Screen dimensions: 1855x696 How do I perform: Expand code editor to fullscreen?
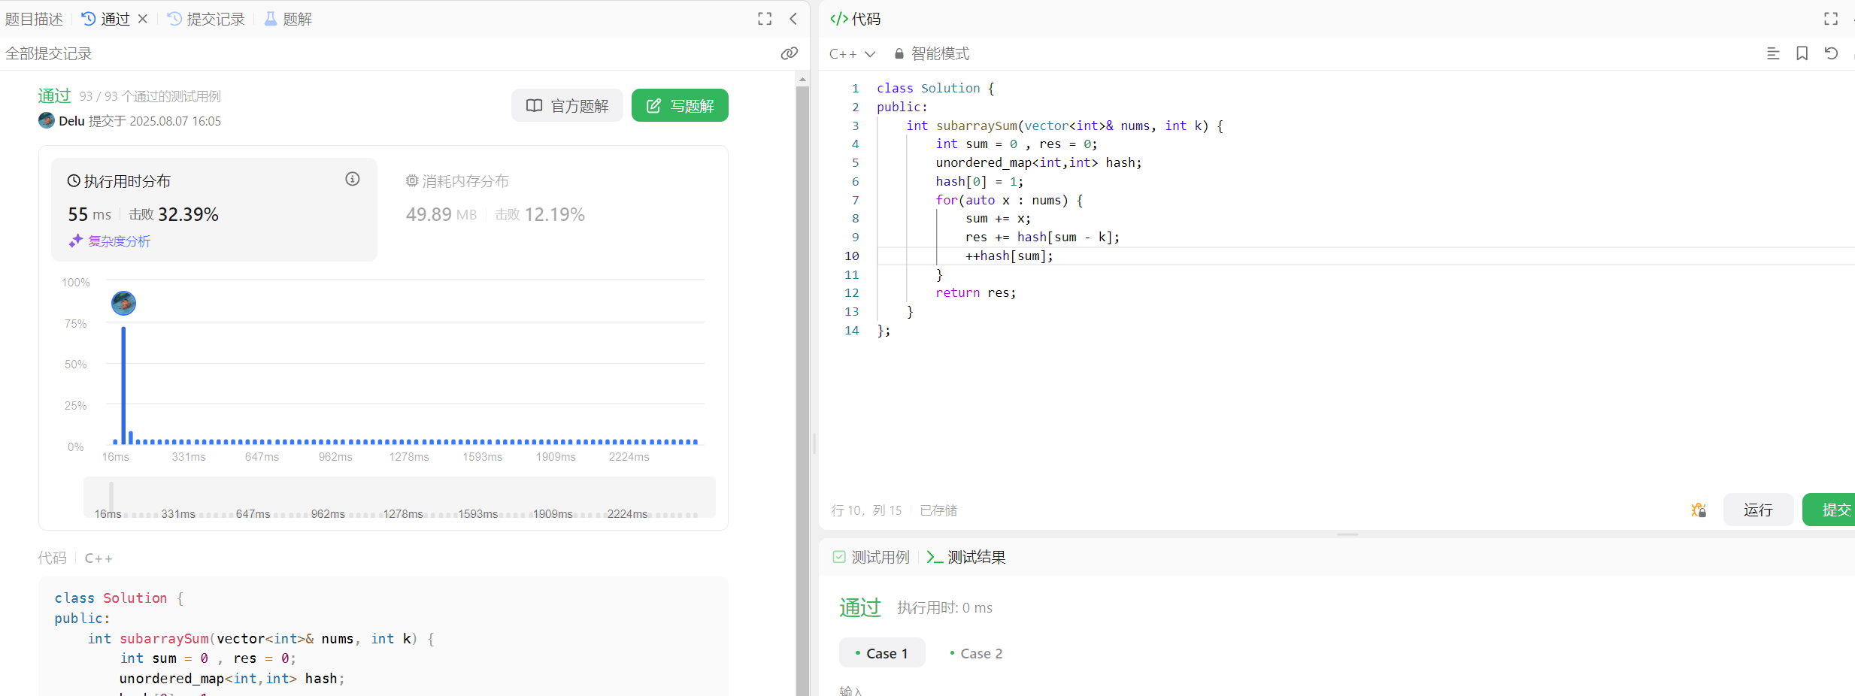click(1831, 19)
